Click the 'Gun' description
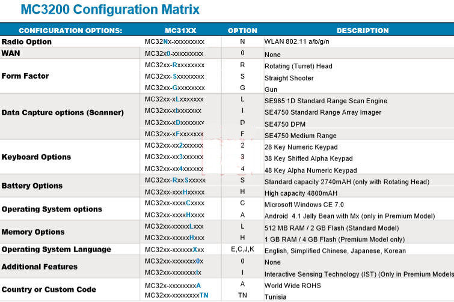The width and height of the screenshot is (454, 302). 271,89
